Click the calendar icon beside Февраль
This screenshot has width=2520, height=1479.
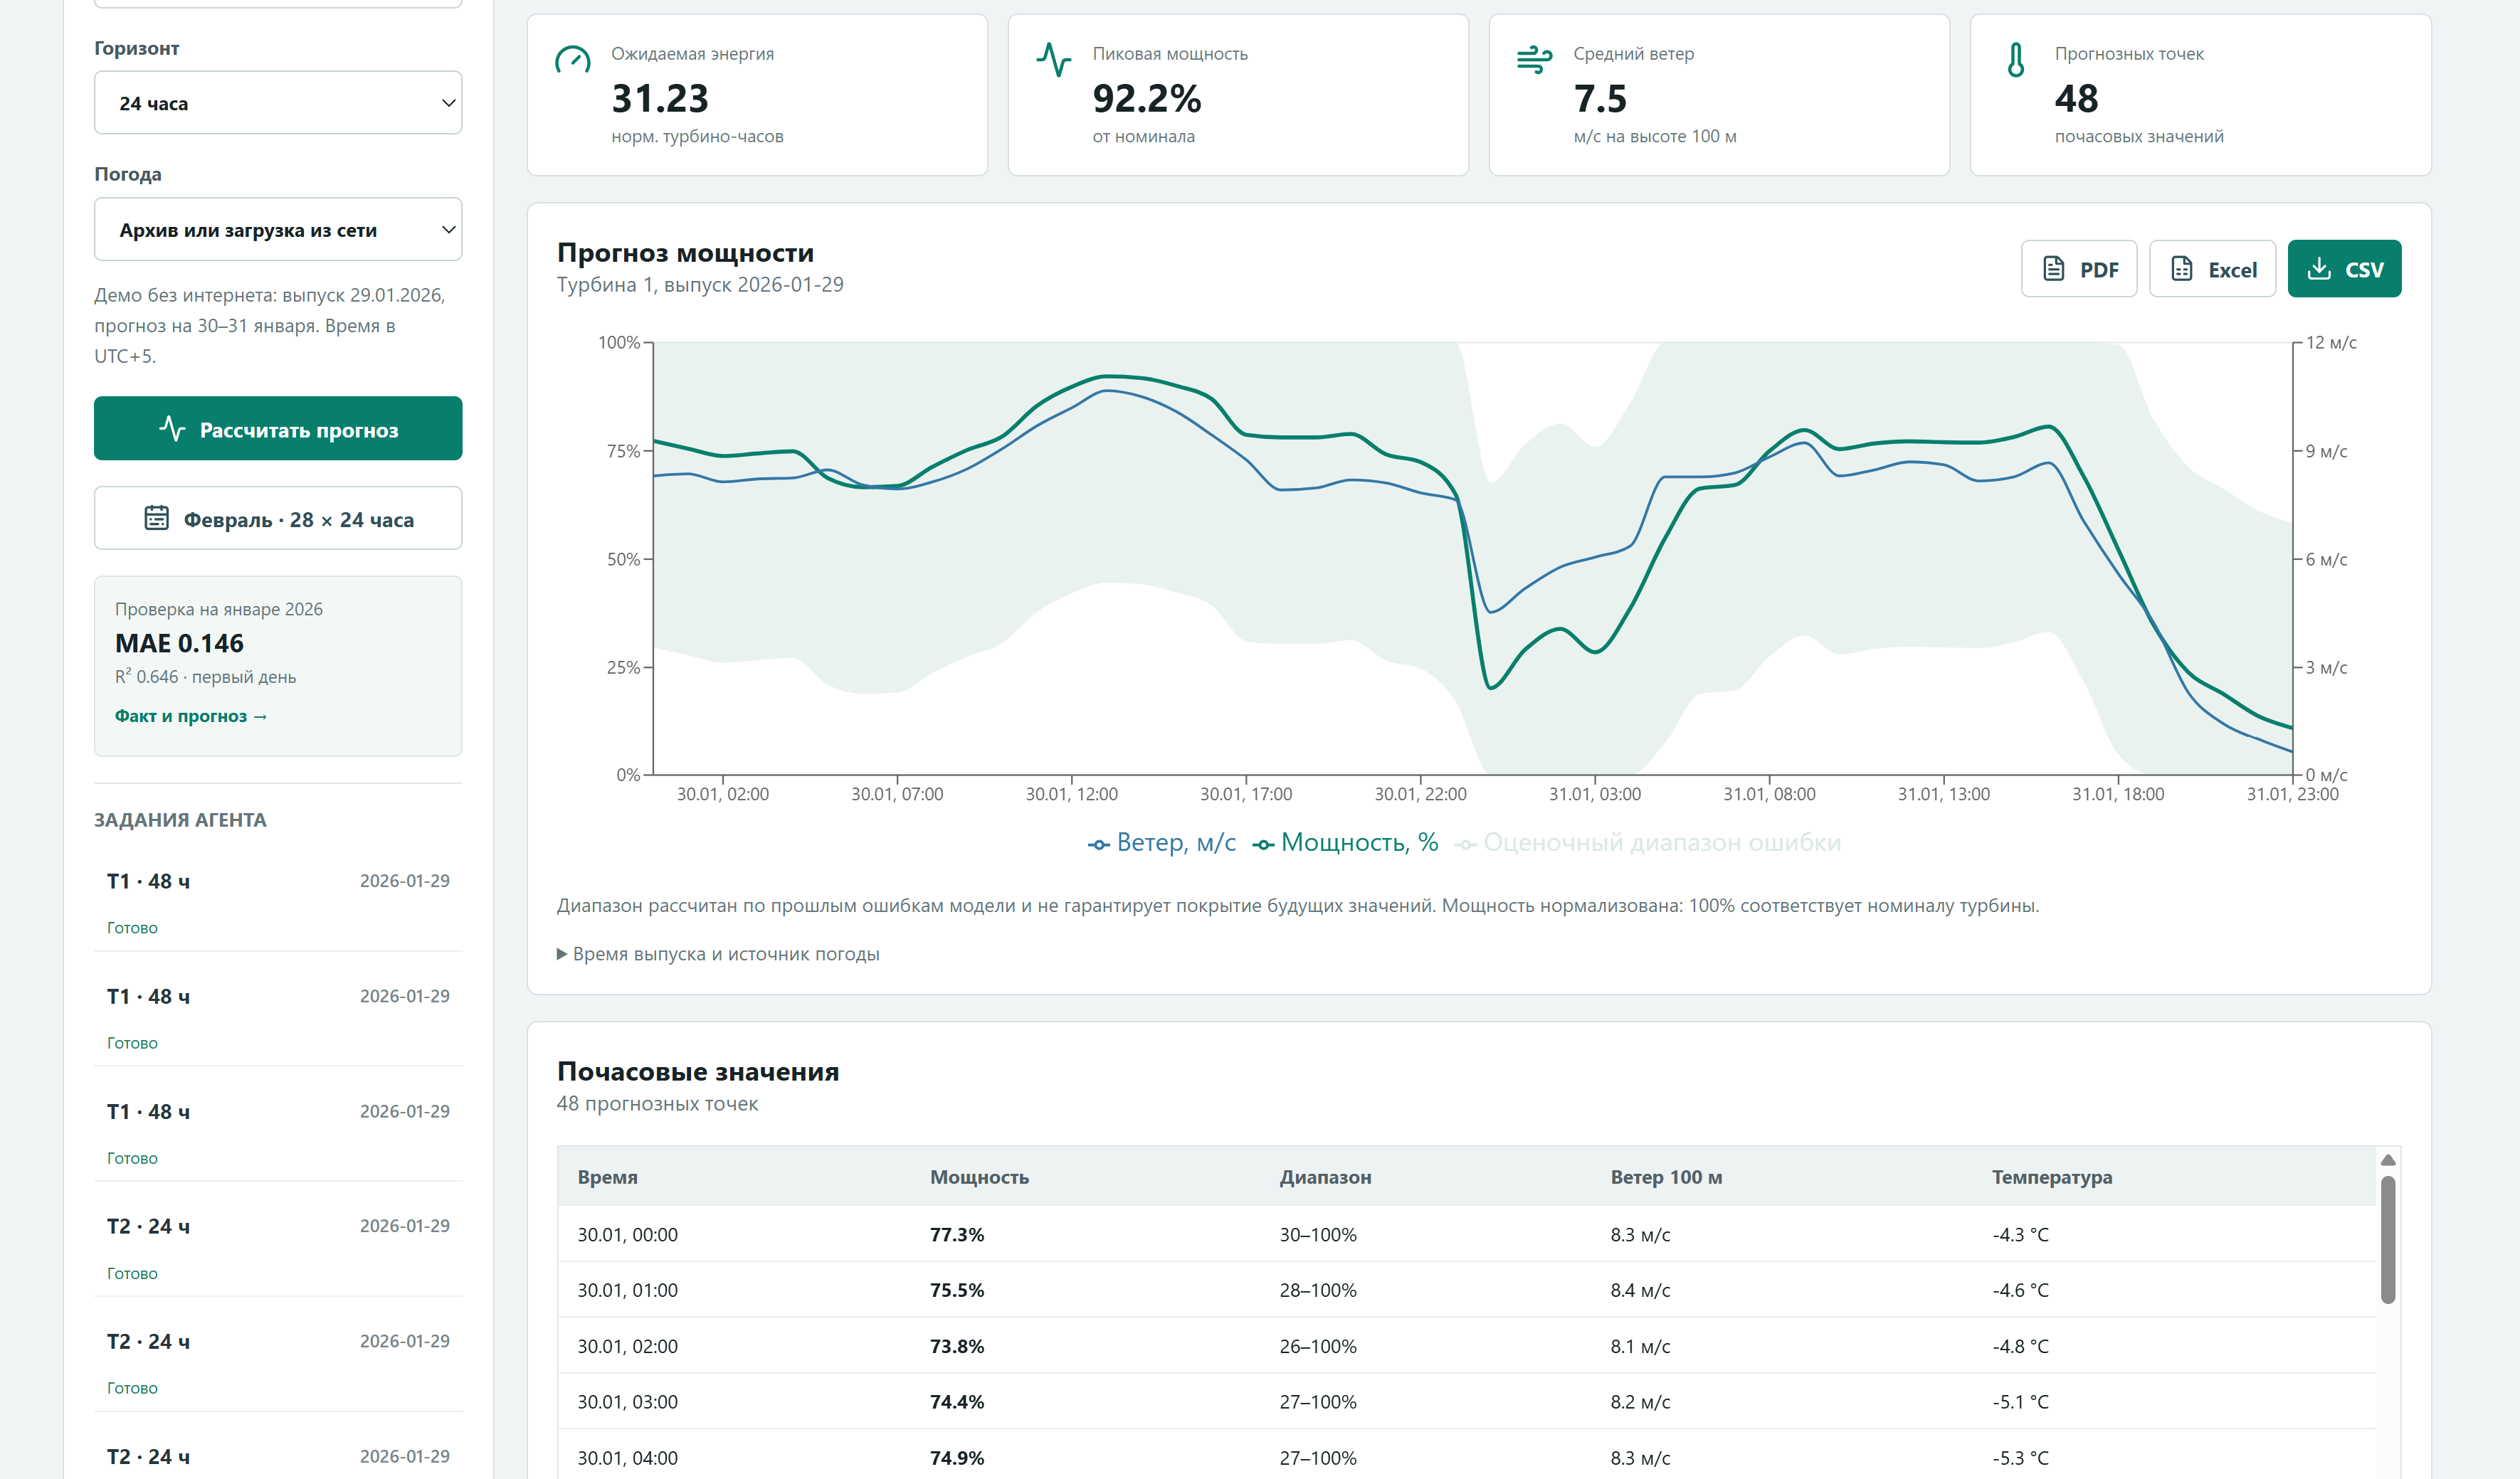tap(157, 518)
